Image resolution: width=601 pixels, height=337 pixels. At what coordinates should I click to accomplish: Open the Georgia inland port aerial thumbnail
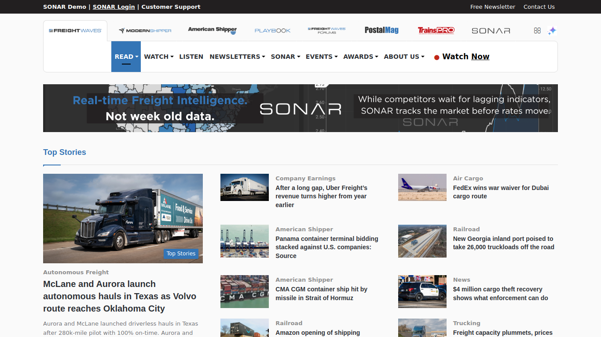[x=422, y=241]
